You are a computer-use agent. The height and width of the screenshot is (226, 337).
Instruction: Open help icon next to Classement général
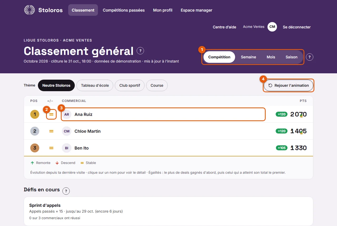point(140,51)
